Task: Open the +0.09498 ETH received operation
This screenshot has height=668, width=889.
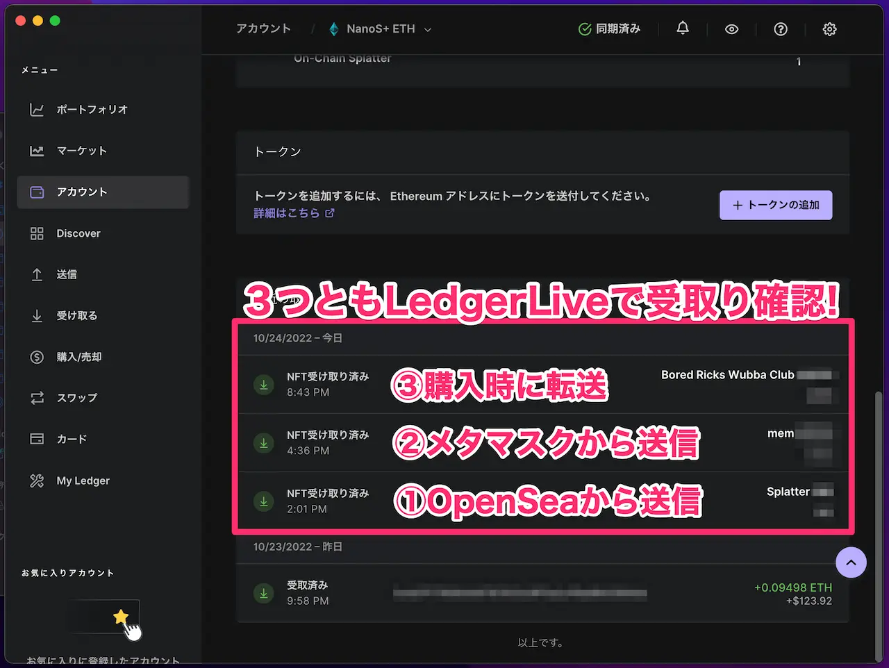Action: pos(543,593)
